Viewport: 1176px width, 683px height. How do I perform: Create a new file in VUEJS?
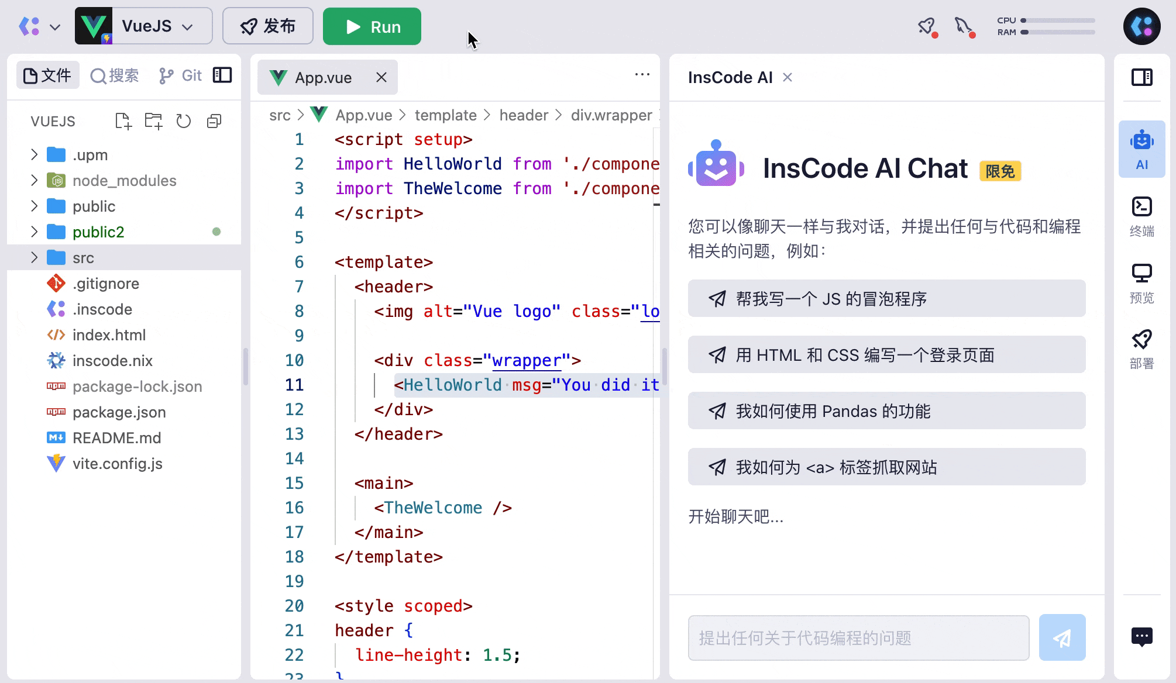pyautogui.click(x=123, y=121)
